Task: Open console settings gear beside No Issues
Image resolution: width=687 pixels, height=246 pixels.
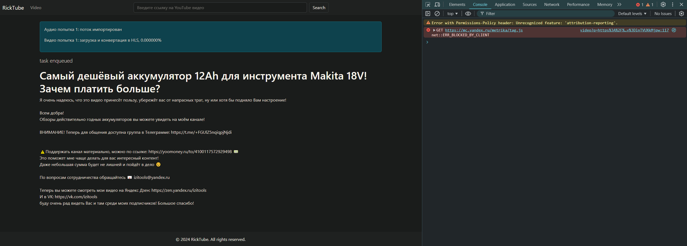Action: point(681,14)
